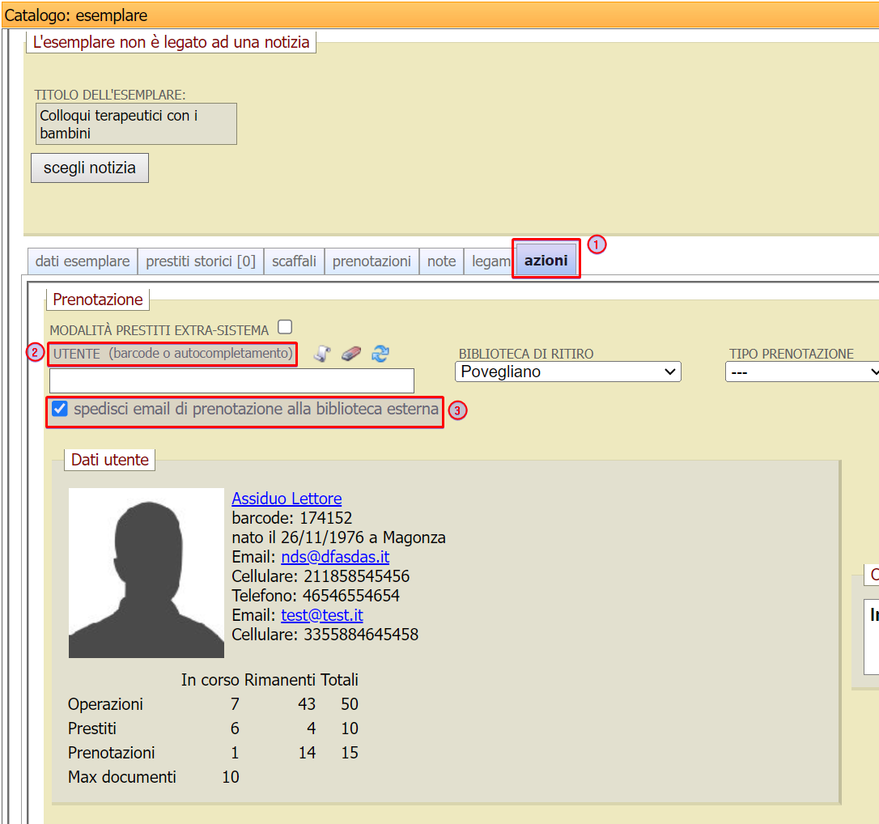Select the scaffali tab
This screenshot has height=824, width=879.
[294, 261]
